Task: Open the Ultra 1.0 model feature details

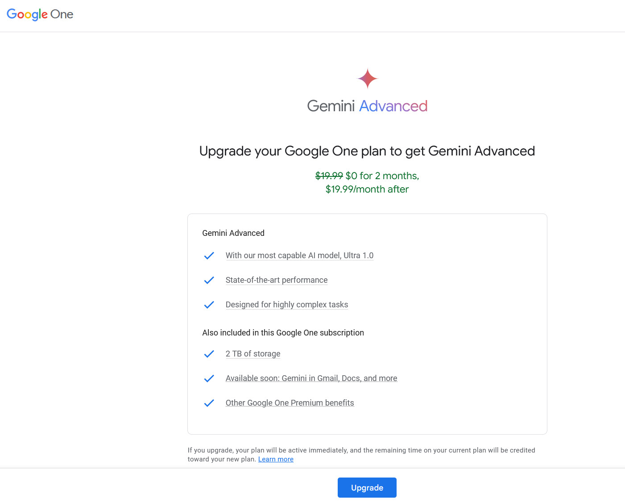Action: [x=299, y=255]
